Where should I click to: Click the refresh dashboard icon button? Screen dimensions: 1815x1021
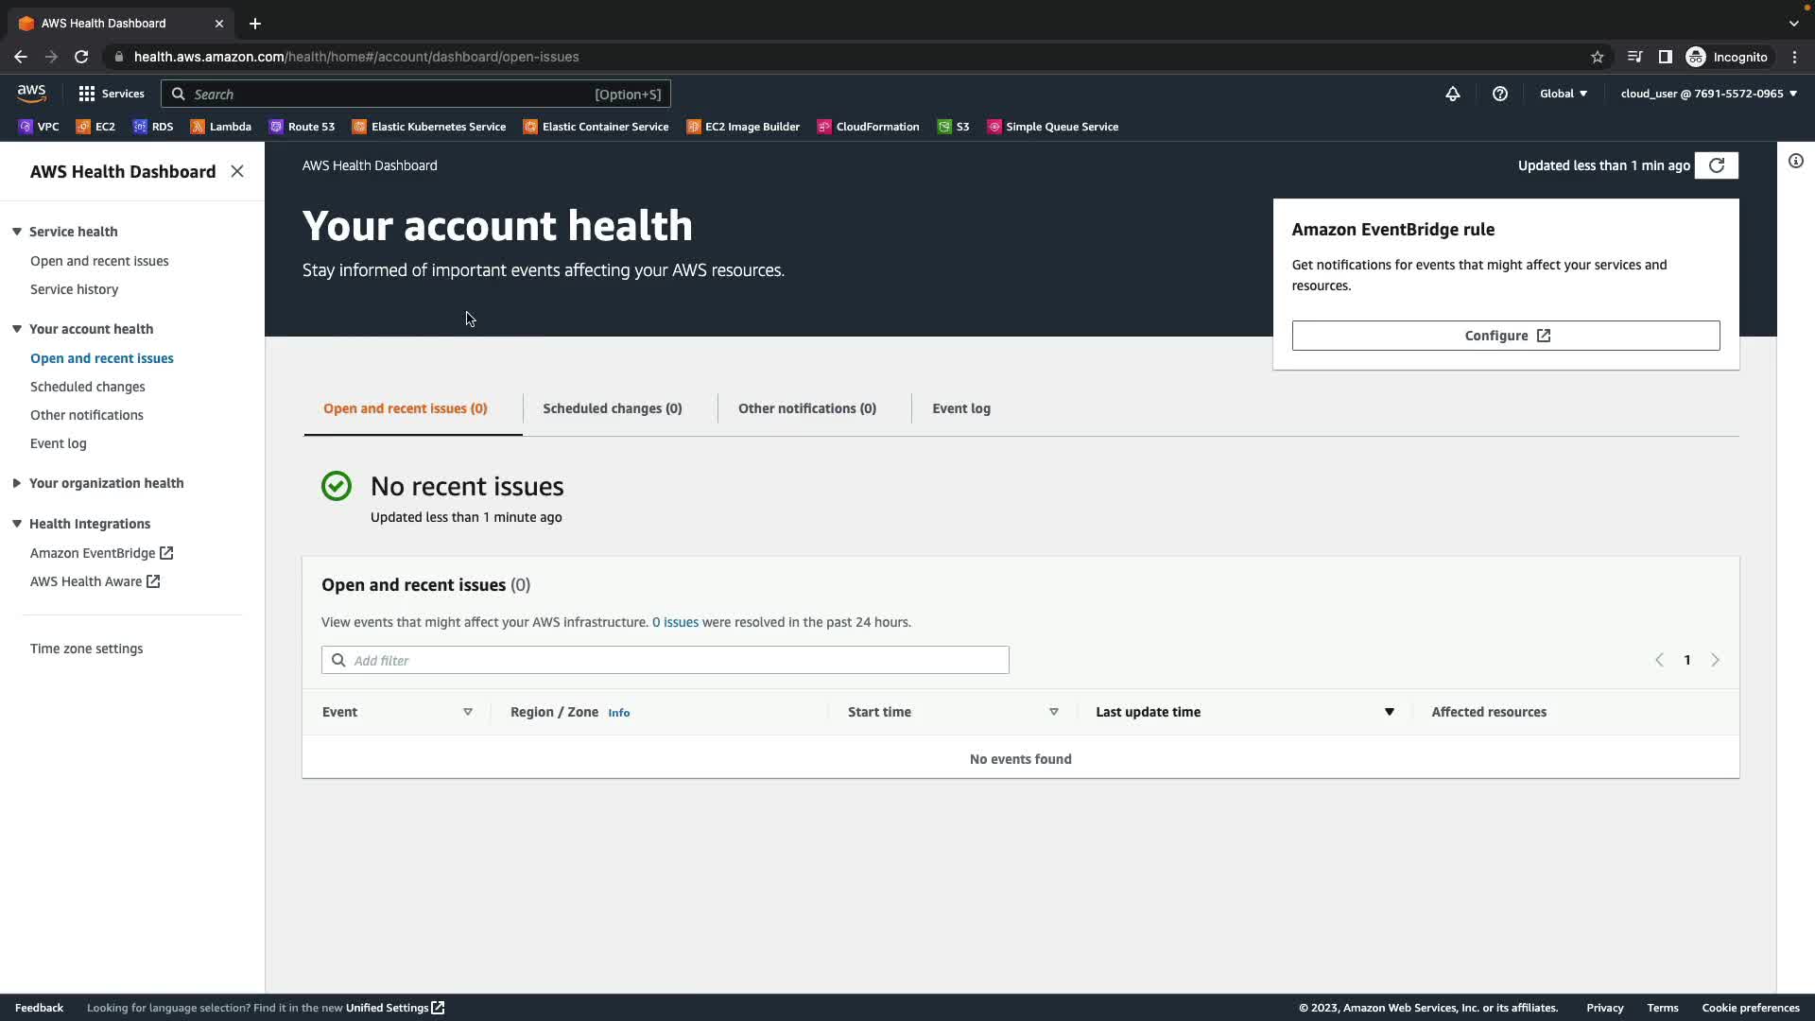pos(1717,165)
